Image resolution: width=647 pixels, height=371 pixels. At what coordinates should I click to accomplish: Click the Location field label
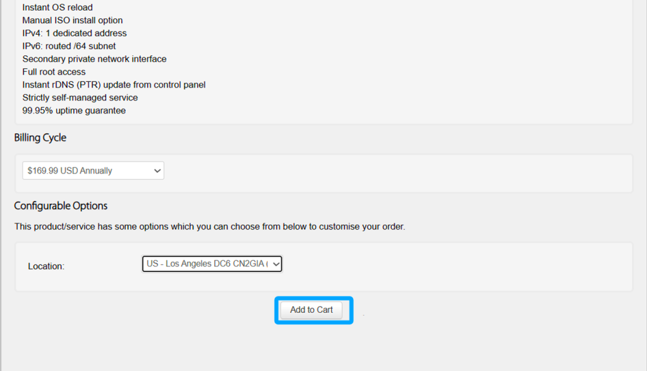[x=46, y=266]
